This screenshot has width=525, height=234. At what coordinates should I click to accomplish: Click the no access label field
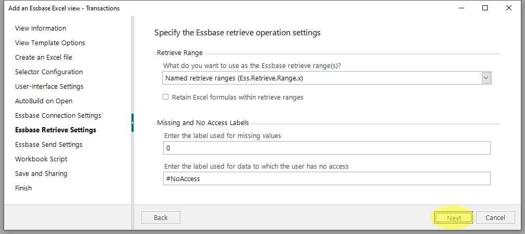click(x=326, y=178)
